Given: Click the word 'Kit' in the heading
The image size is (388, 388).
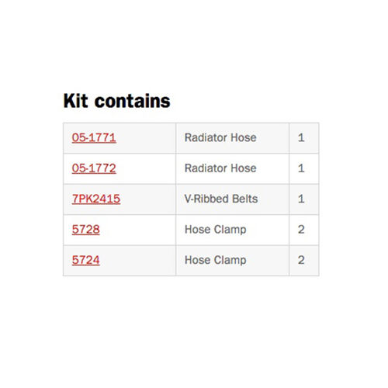Looking at the screenshot, I should [76, 101].
